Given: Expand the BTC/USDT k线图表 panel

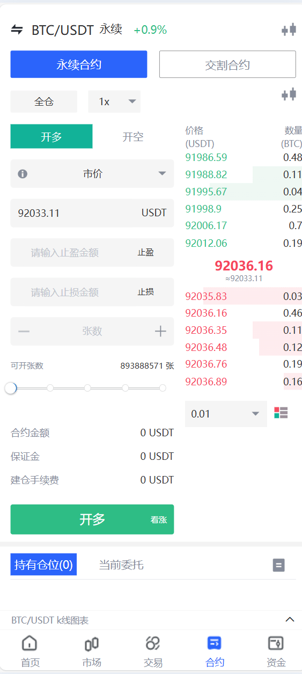Looking at the screenshot, I should (290, 620).
